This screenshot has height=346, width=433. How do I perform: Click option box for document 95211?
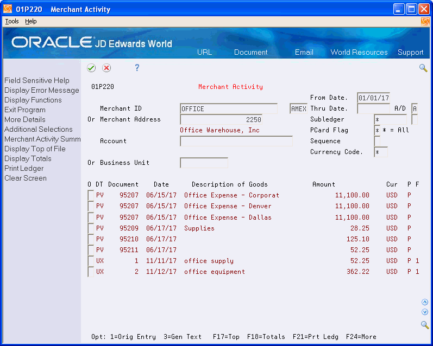91,250
